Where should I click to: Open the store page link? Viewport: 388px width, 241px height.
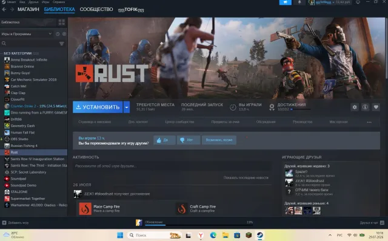click(x=95, y=122)
